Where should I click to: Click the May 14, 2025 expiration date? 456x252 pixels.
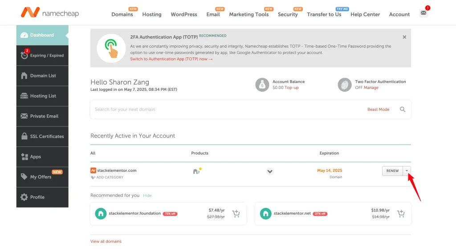330,171
